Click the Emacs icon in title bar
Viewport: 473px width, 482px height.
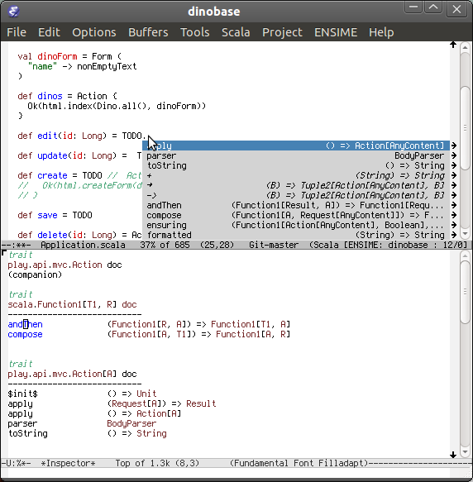click(13, 12)
